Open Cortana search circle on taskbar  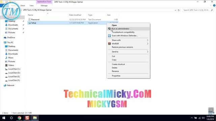coord(11,118)
